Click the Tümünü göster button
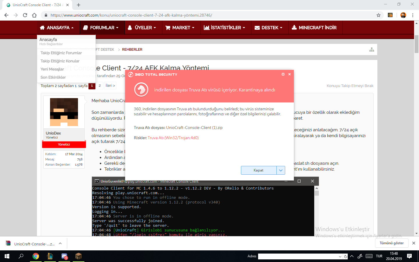 (x=392, y=243)
